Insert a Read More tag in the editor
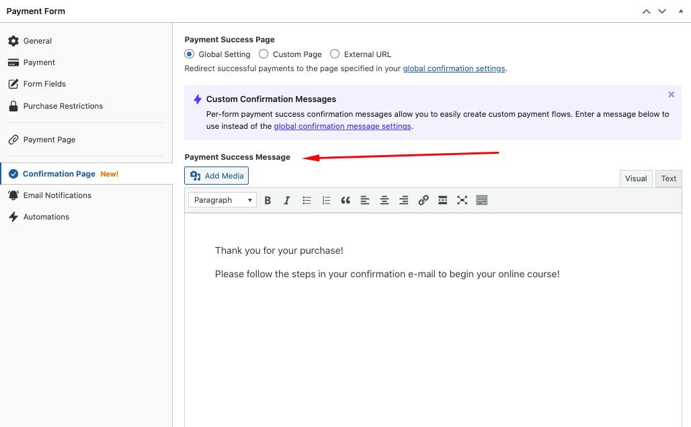 pyautogui.click(x=442, y=199)
